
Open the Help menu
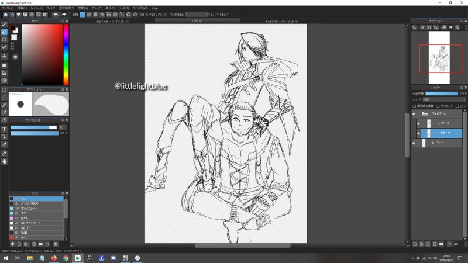[x=154, y=8]
